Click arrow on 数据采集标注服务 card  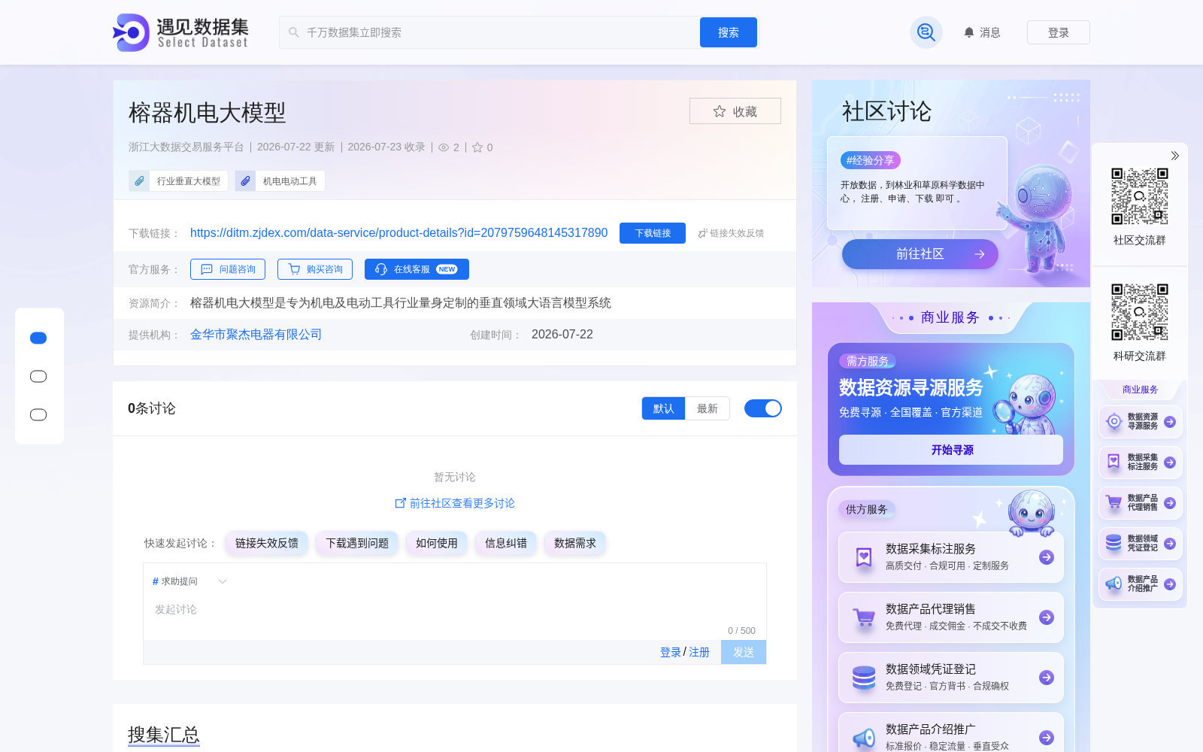pyautogui.click(x=1047, y=557)
